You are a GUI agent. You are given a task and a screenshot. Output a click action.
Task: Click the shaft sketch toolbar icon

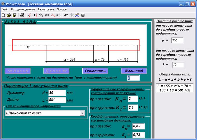pyautogui.click(x=58, y=15)
